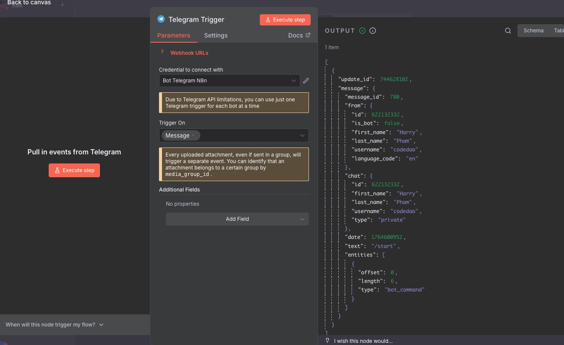
Task: Open the external Docs link
Action: pos(299,35)
